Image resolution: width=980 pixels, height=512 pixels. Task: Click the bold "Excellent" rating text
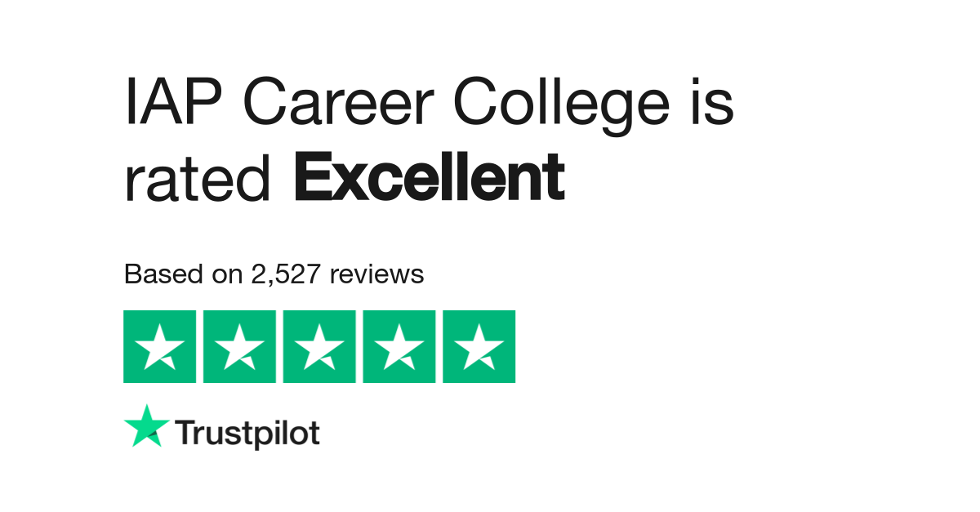point(429,177)
